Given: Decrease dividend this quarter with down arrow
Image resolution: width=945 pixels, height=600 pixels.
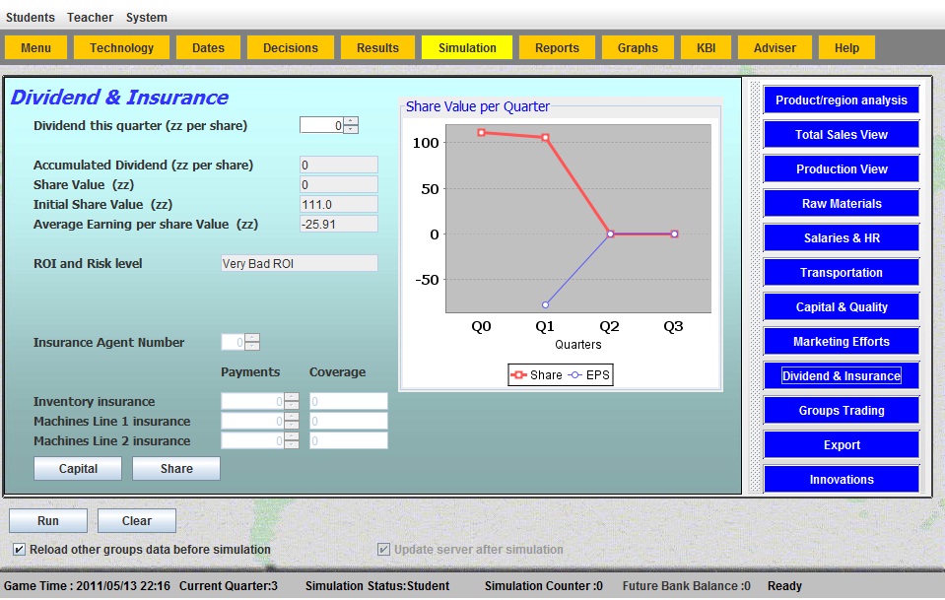Looking at the screenshot, I should 351,130.
